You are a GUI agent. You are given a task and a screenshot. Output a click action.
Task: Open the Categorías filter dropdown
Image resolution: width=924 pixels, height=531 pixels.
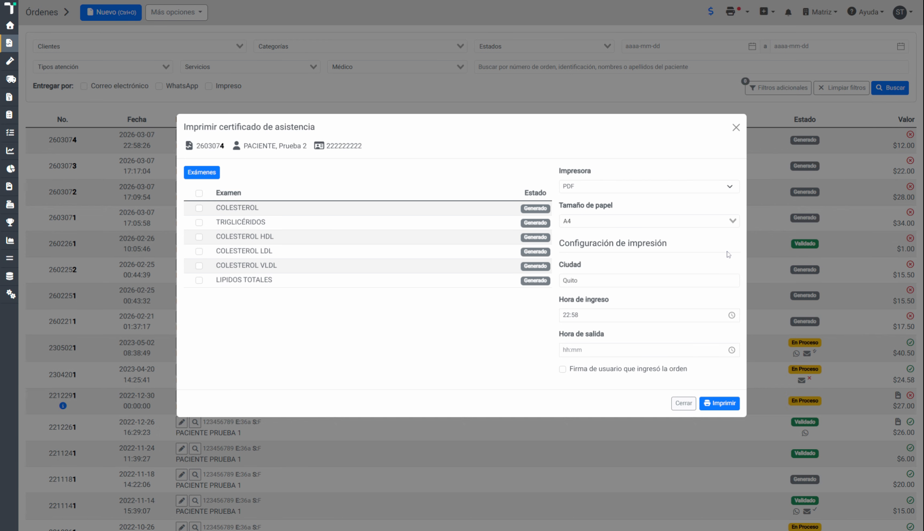[x=360, y=46]
